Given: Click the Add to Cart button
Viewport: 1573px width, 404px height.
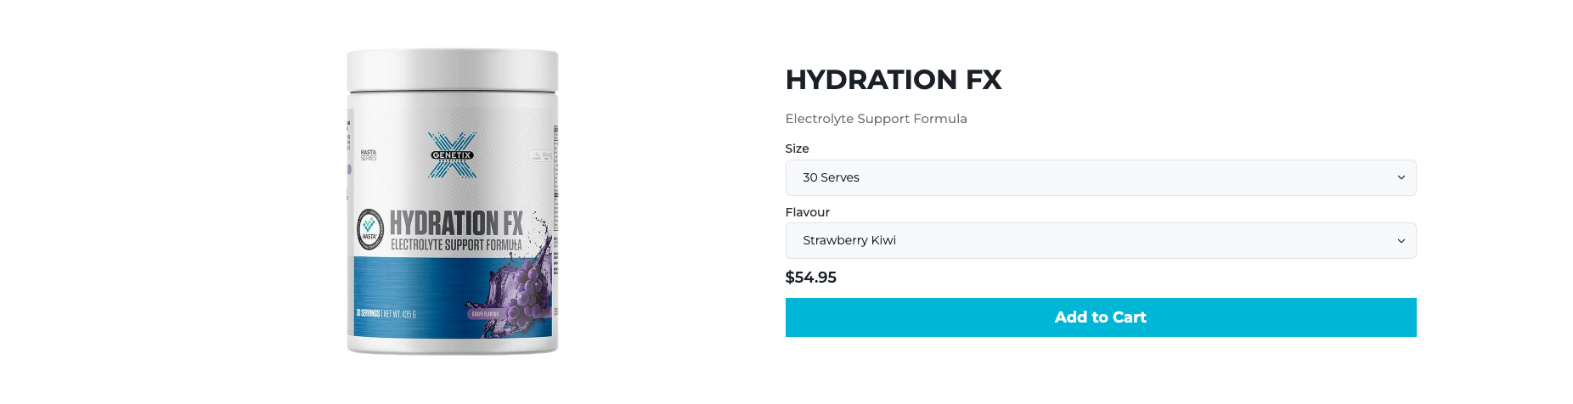Looking at the screenshot, I should (x=1100, y=317).
